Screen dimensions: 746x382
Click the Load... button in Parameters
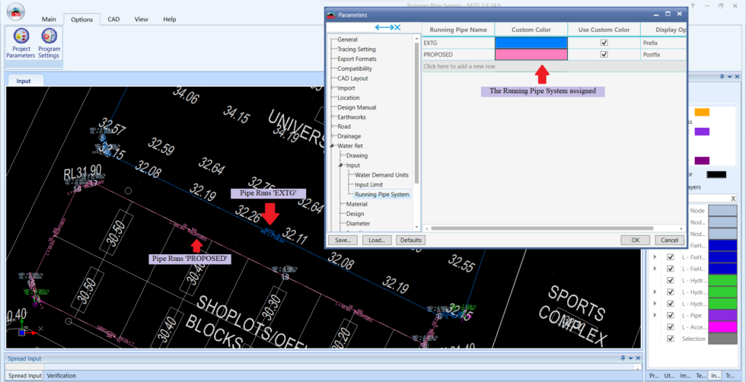click(x=376, y=240)
